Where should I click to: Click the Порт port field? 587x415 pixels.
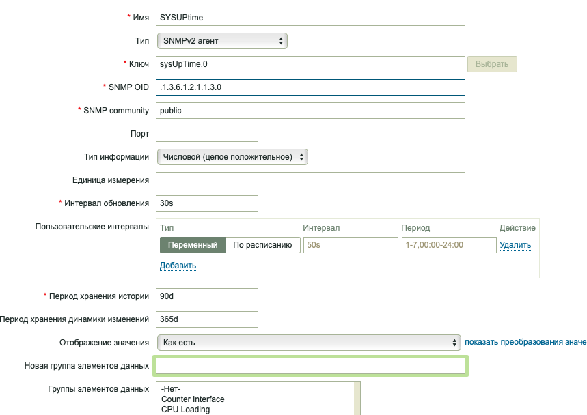click(207, 134)
